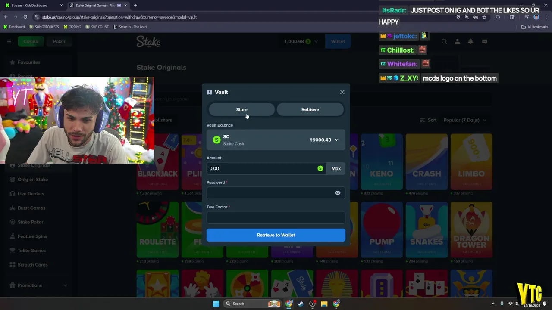The image size is (552, 310).
Task: Click the Amount input field
Action: coord(266,168)
